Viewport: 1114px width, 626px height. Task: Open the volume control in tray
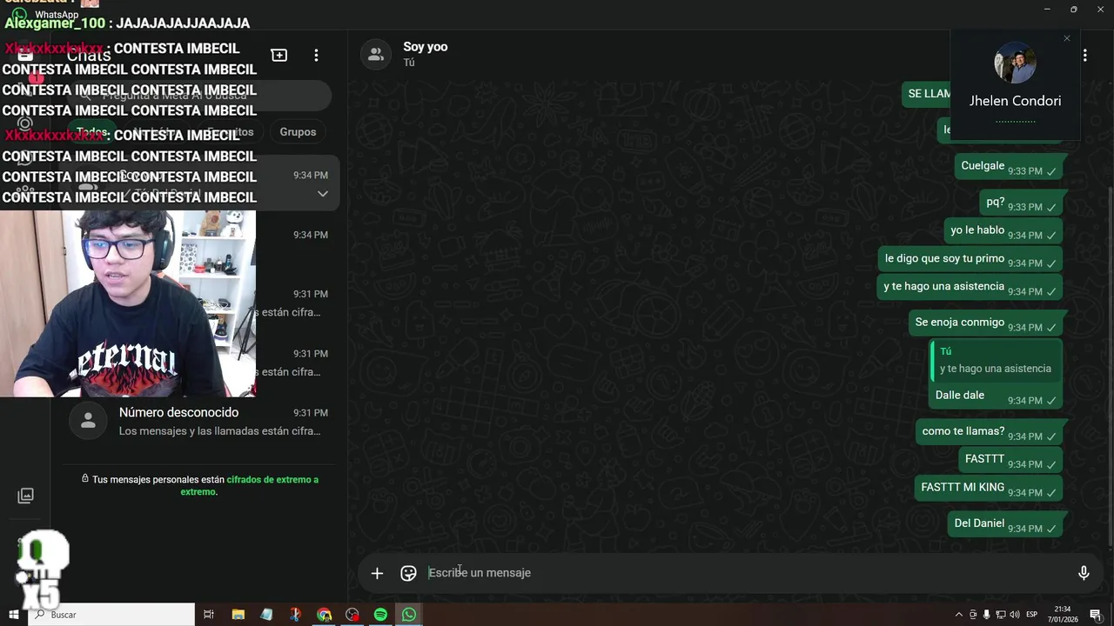click(x=1015, y=615)
